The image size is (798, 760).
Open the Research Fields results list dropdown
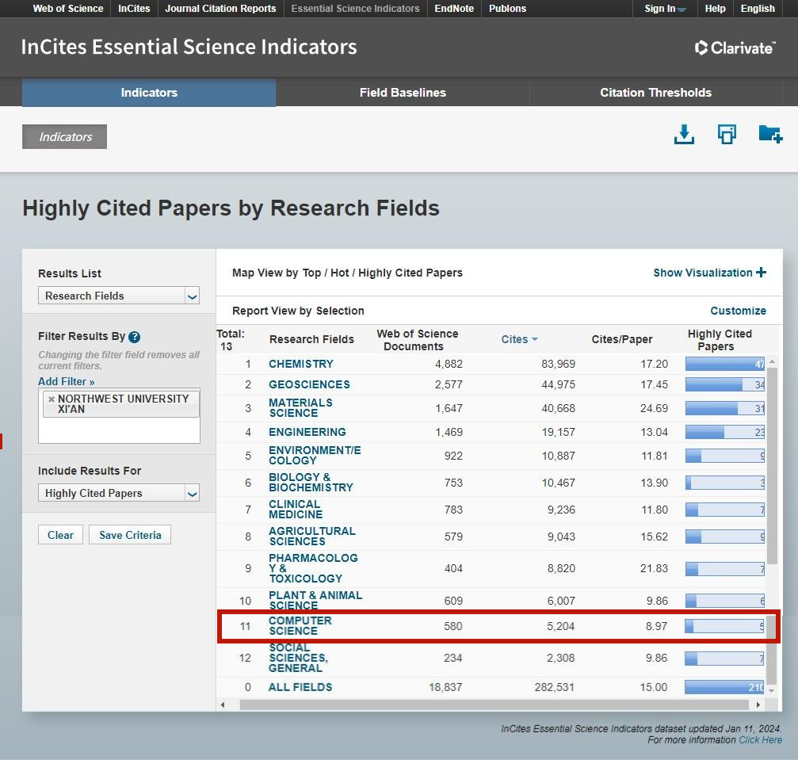pyautogui.click(x=119, y=296)
